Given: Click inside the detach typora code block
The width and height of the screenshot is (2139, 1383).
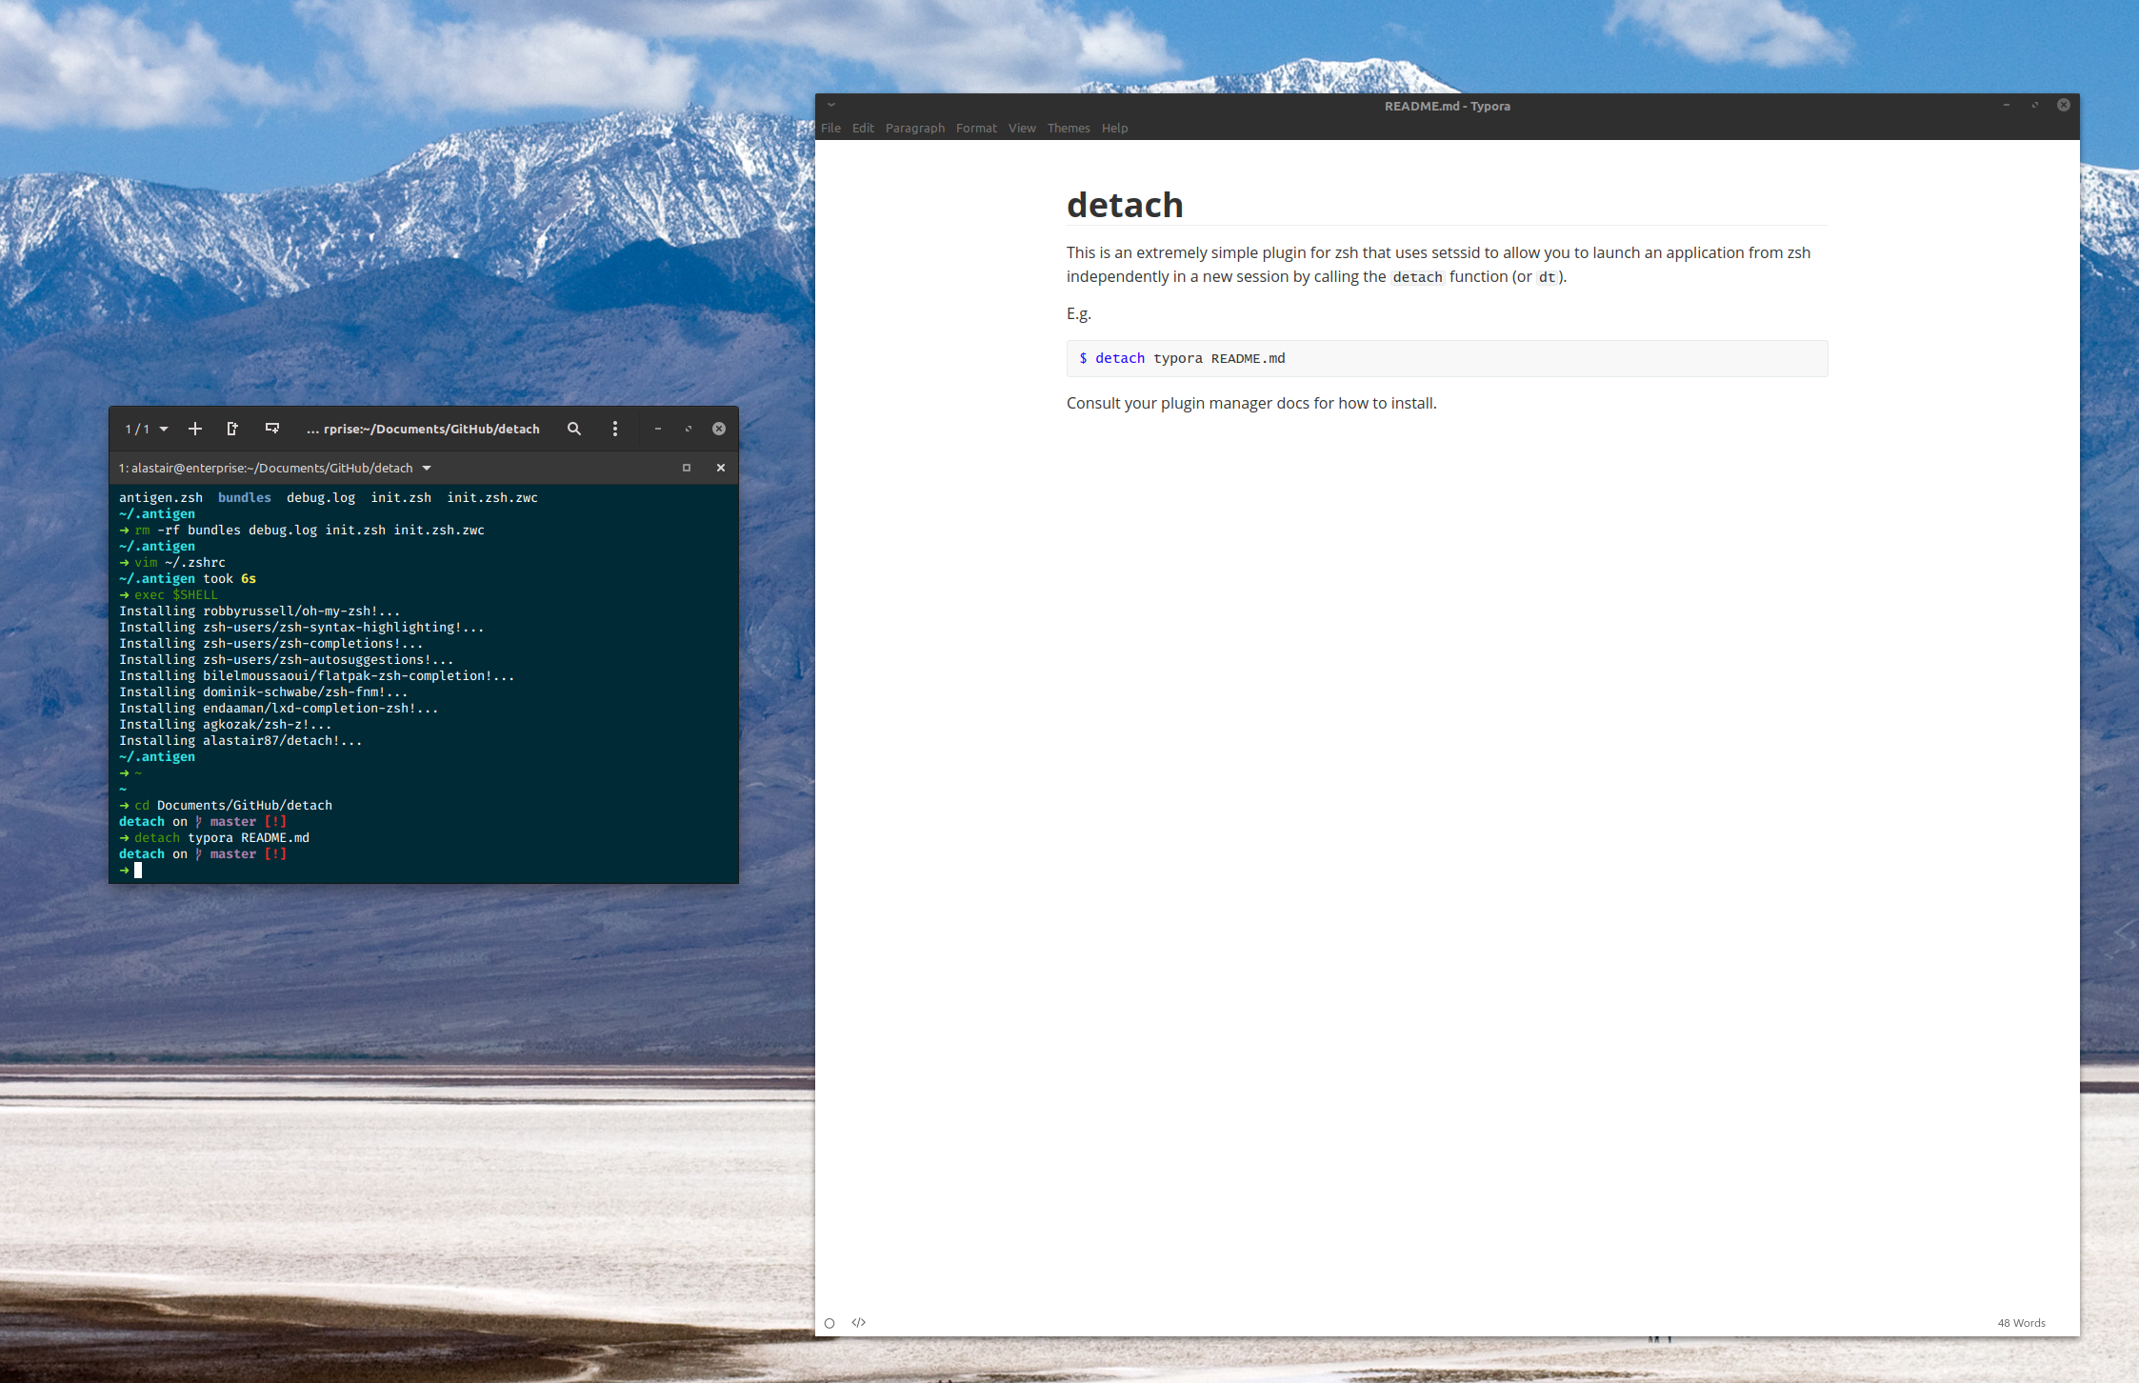Looking at the screenshot, I should pyautogui.click(x=1446, y=358).
